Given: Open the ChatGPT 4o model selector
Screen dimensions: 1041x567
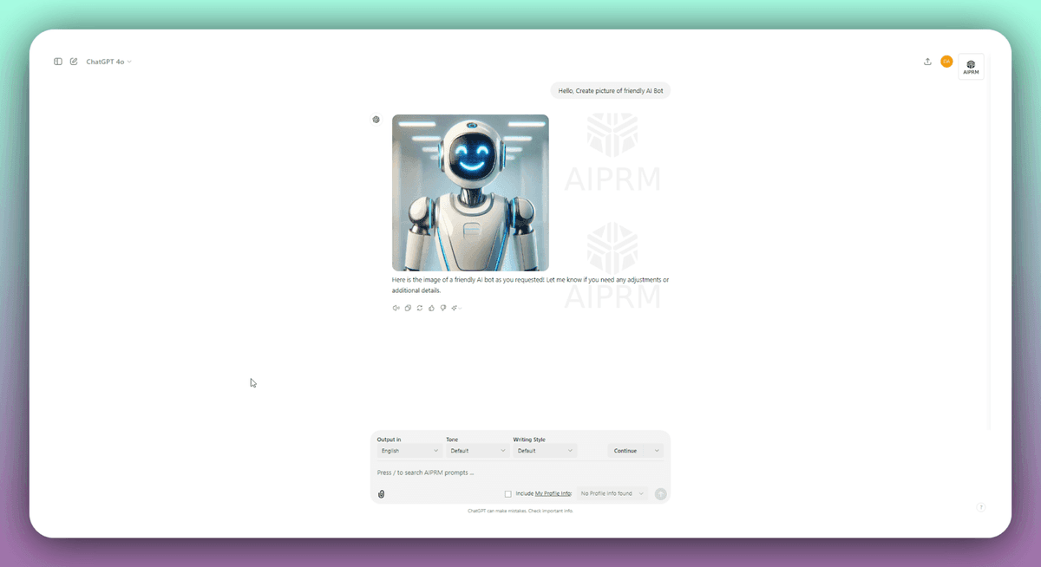Looking at the screenshot, I should coord(108,62).
